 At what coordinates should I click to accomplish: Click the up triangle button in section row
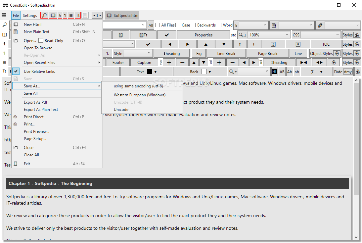206,44
